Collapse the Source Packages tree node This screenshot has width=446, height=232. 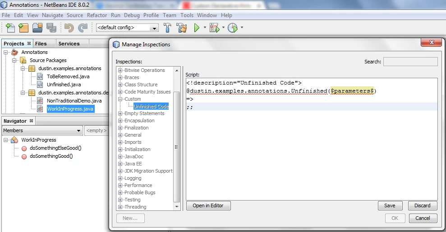coord(14,60)
